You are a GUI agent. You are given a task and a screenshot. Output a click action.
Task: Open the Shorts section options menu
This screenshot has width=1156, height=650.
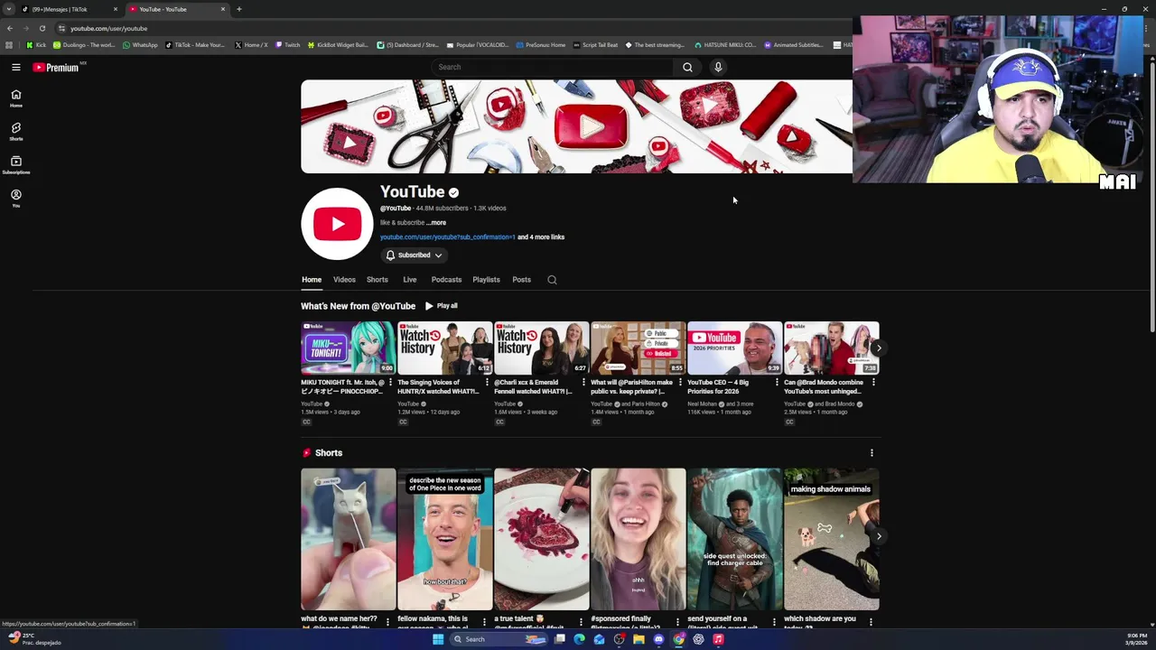point(872,452)
